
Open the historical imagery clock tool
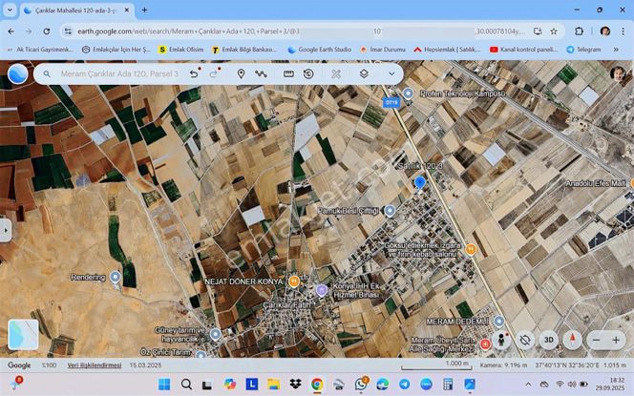pos(308,73)
